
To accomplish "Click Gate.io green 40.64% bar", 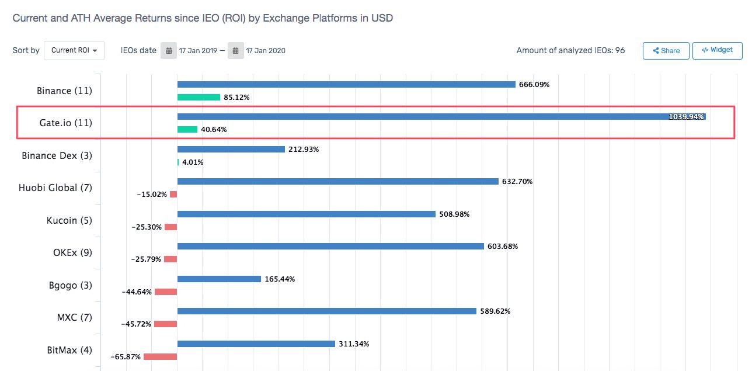I will [187, 130].
